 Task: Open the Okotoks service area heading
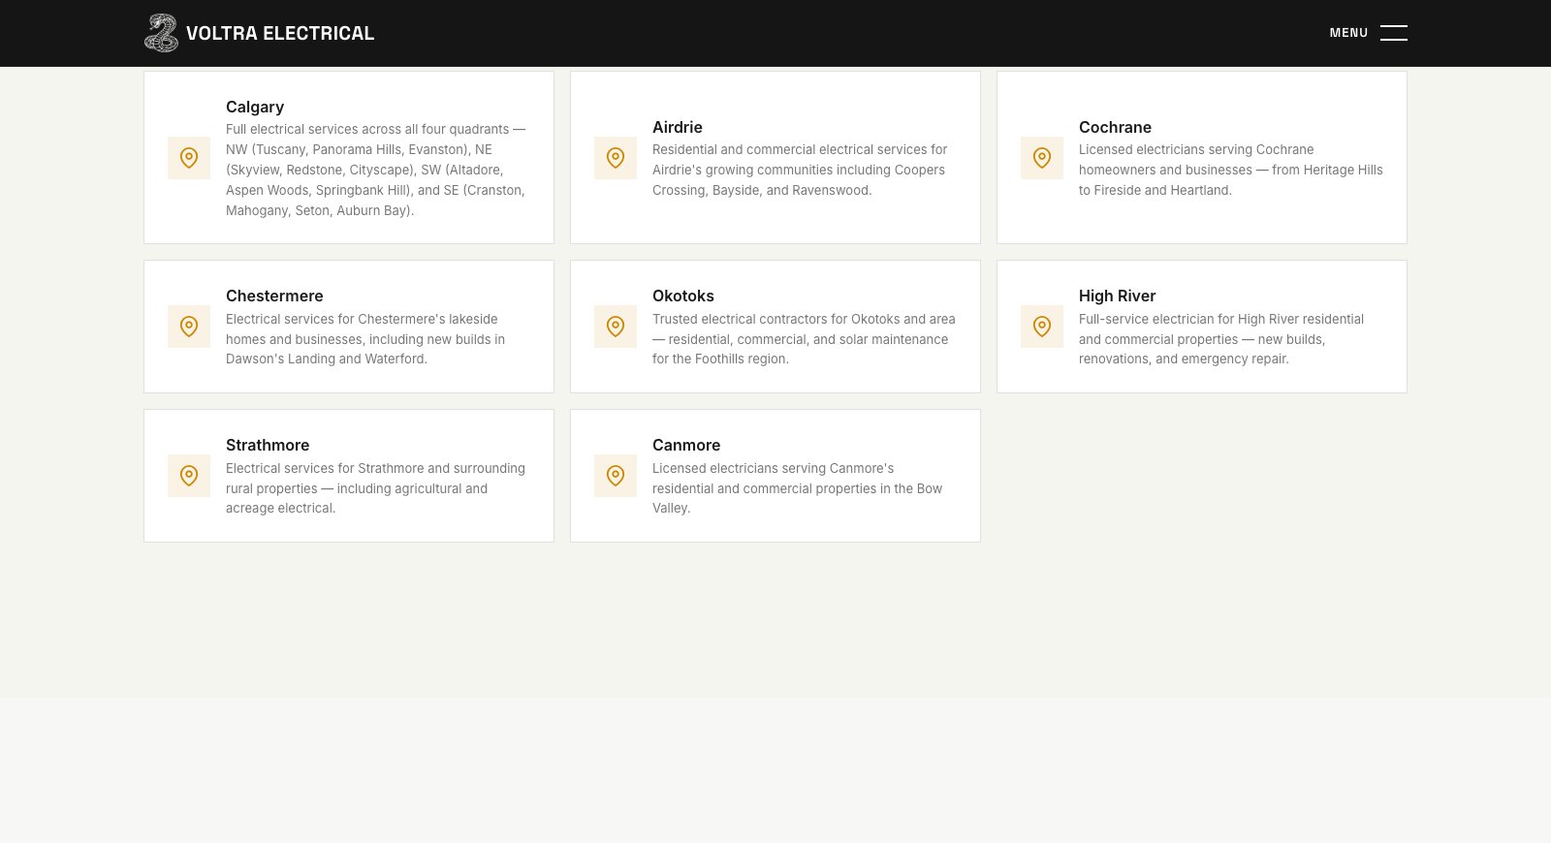(x=683, y=296)
